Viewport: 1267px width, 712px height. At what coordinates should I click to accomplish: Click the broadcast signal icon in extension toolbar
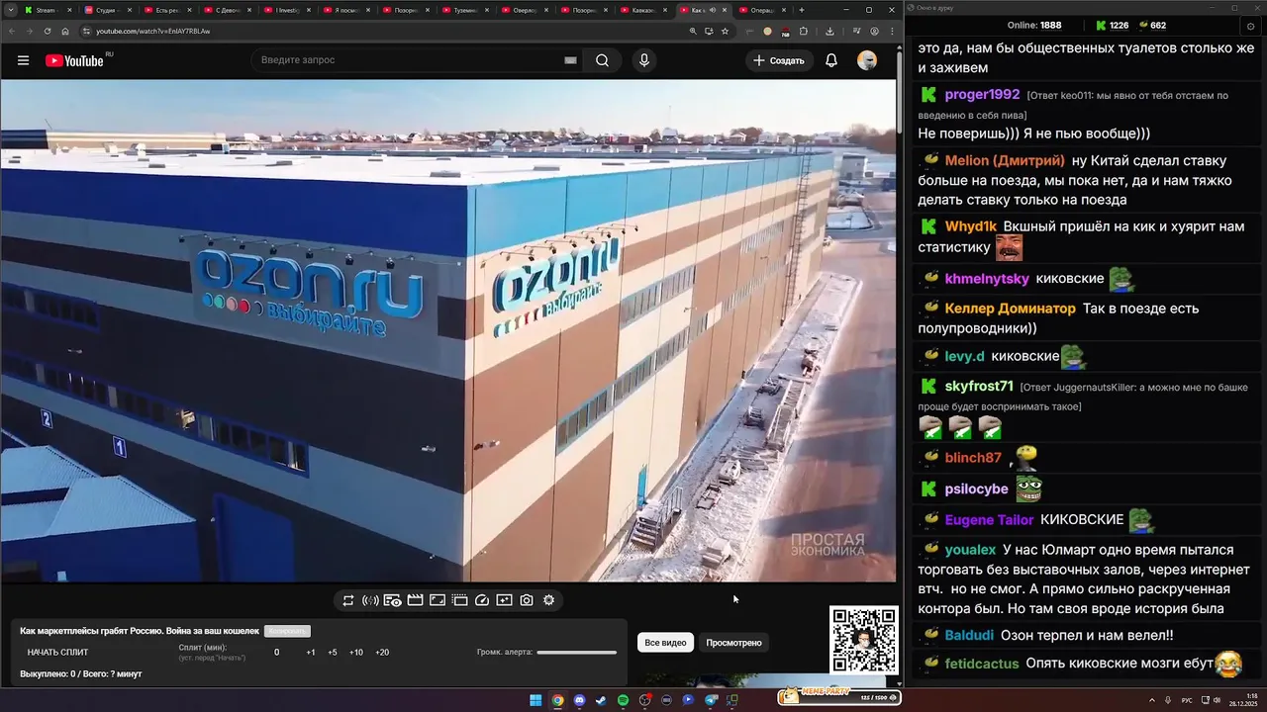pyautogui.click(x=370, y=600)
